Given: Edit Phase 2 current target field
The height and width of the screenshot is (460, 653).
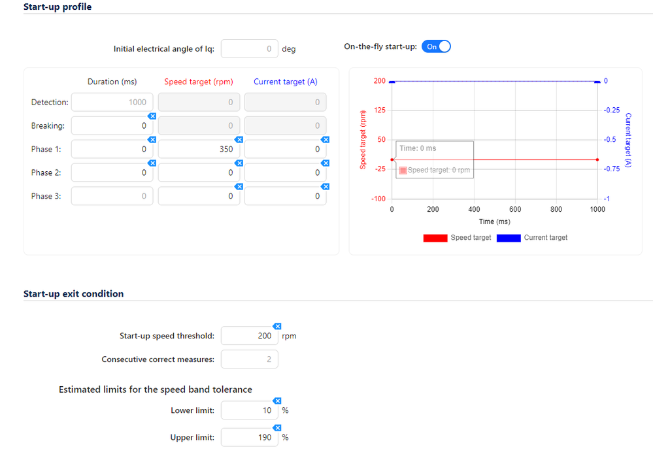Looking at the screenshot, I should click(285, 172).
